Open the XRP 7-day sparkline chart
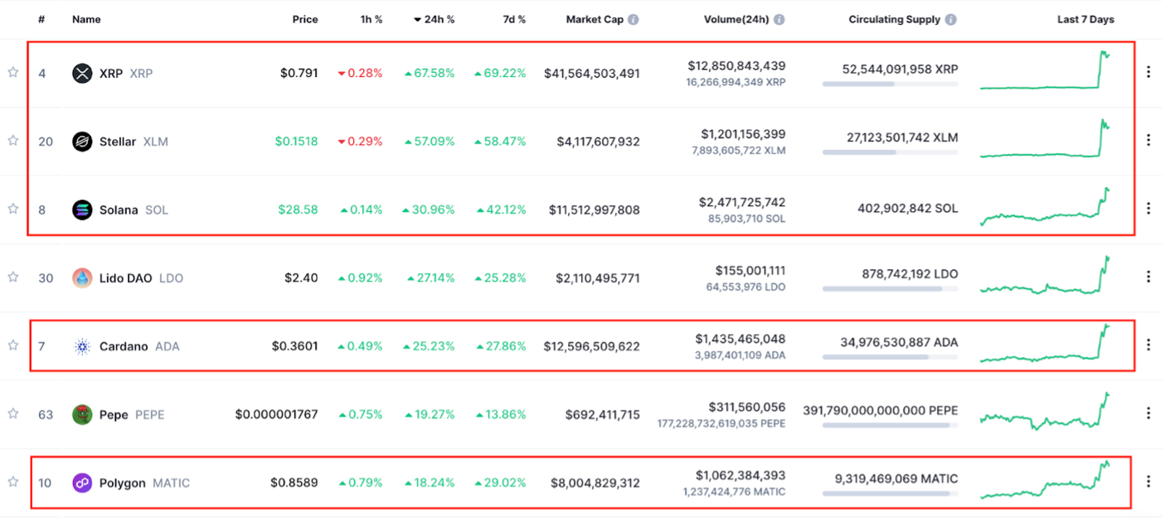Viewport: 1165px width, 521px height. [x=1046, y=70]
